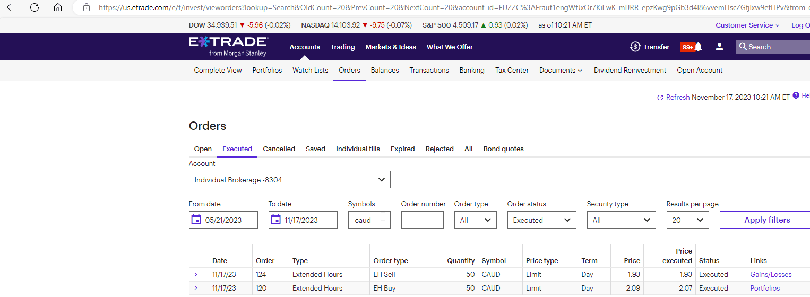Open Watch Lists page
Image resolution: width=810 pixels, height=297 pixels.
310,70
